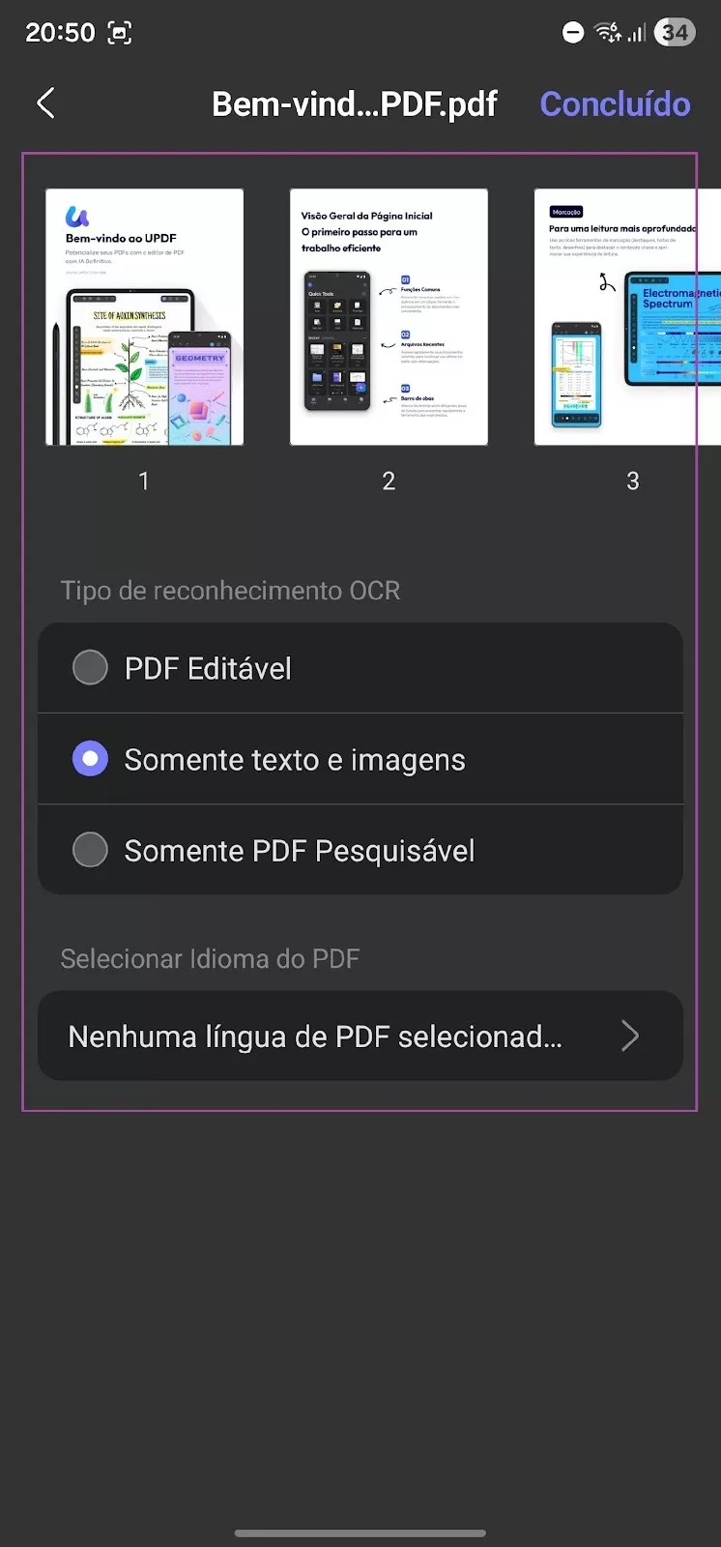Viewport: 721px width, 1547px height.
Task: Tap the back arrow to leave OCR settings
Action: [45, 102]
